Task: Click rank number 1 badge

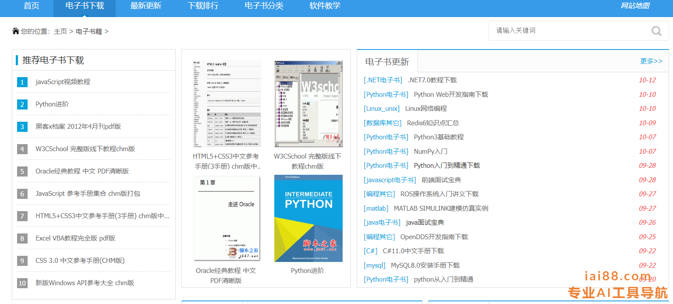Action: click(22, 82)
